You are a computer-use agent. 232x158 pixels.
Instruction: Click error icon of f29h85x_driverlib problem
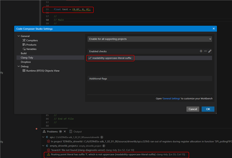(48, 141)
